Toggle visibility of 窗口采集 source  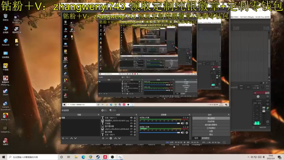(x=131, y=132)
